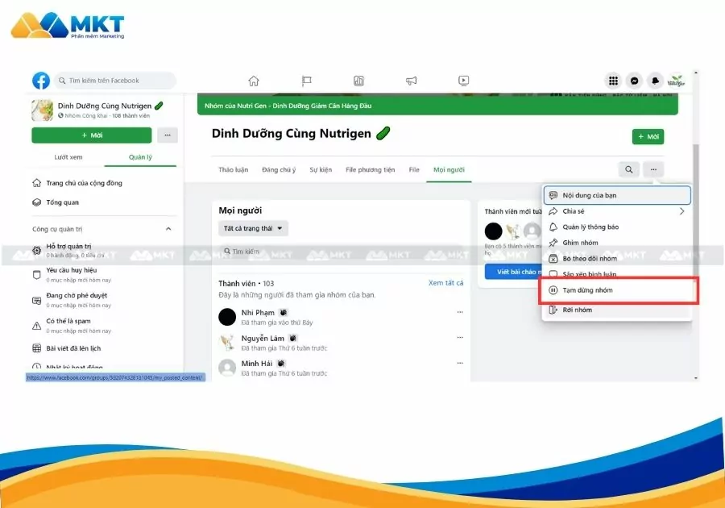Open the notifications bell icon
The height and width of the screenshot is (508, 725).
(x=655, y=81)
